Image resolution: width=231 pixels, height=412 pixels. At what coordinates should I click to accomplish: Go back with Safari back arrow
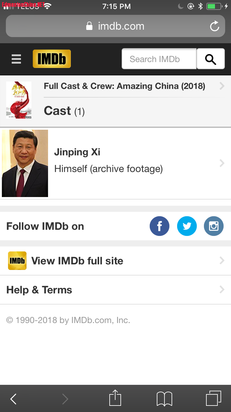[13, 399]
